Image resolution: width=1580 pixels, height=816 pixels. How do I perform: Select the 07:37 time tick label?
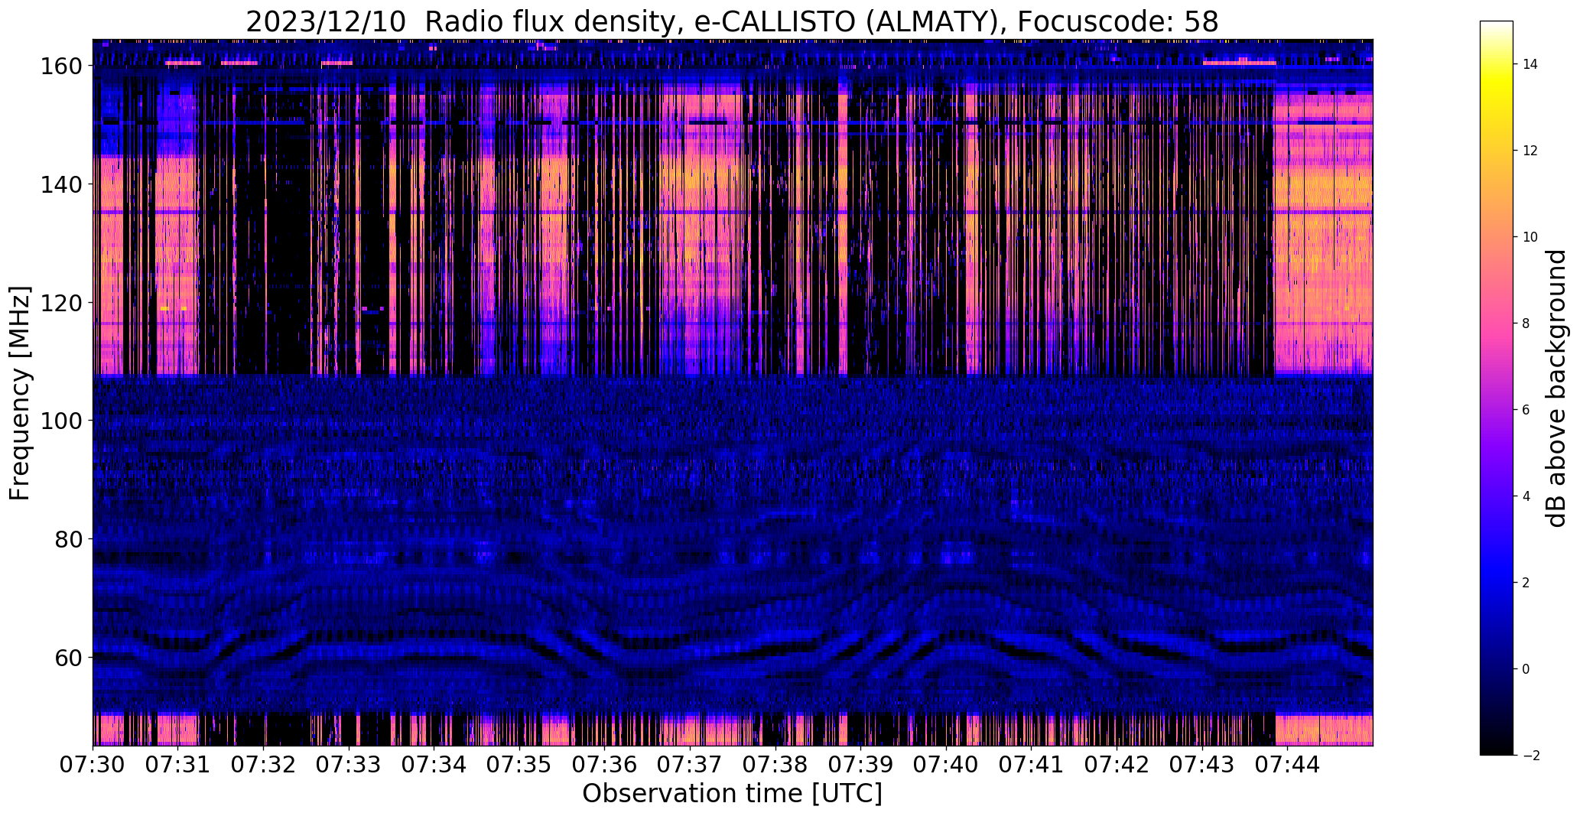coord(691,764)
